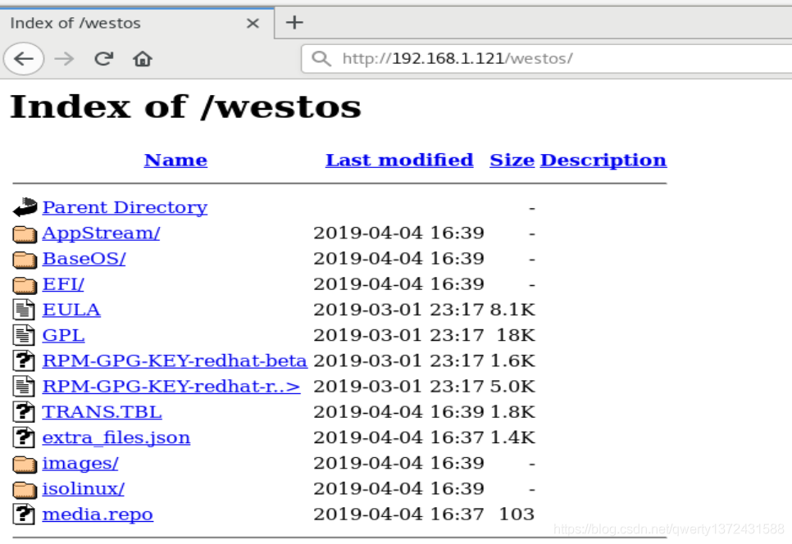Image resolution: width=792 pixels, height=544 pixels.
Task: Sort listing by Size column header
Action: (512, 161)
